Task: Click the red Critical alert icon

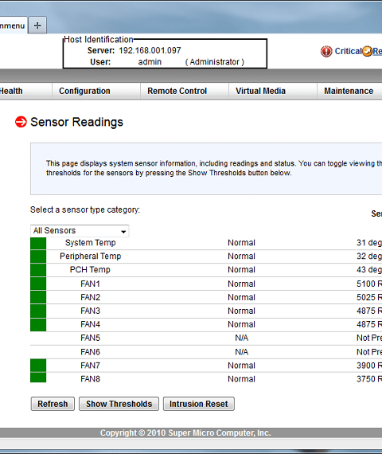Action: pos(326,51)
